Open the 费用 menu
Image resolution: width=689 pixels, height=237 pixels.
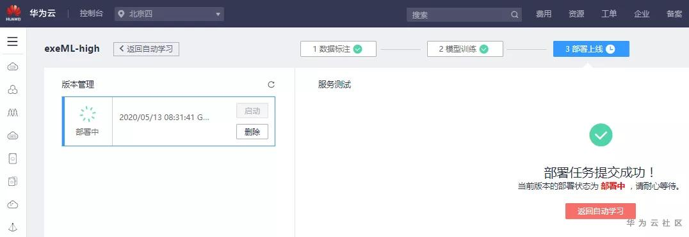(x=544, y=14)
